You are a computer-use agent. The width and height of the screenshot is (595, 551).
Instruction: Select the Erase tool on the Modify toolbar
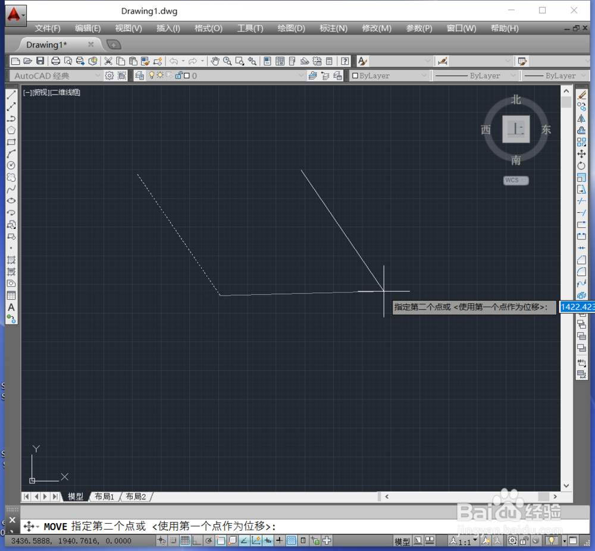pyautogui.click(x=582, y=95)
